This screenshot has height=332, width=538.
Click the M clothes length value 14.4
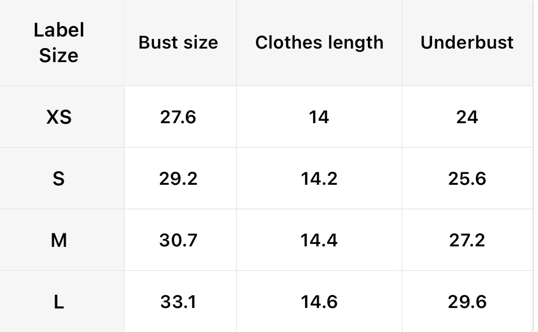[x=319, y=240]
